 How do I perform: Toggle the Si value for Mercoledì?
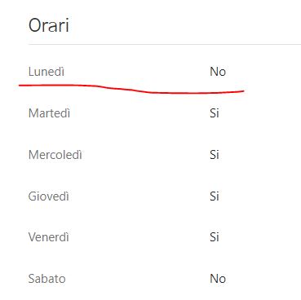[215, 155]
